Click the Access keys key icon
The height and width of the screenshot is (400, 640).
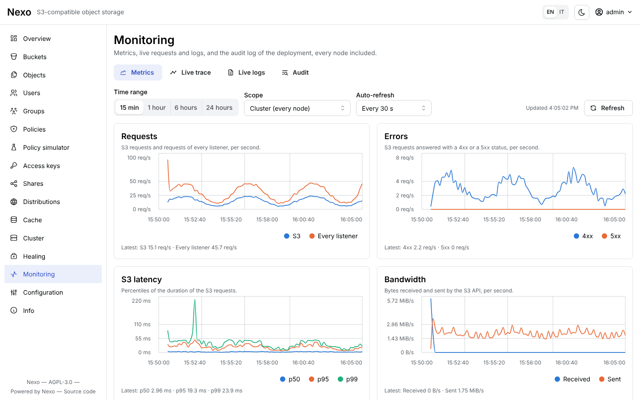pyautogui.click(x=14, y=166)
